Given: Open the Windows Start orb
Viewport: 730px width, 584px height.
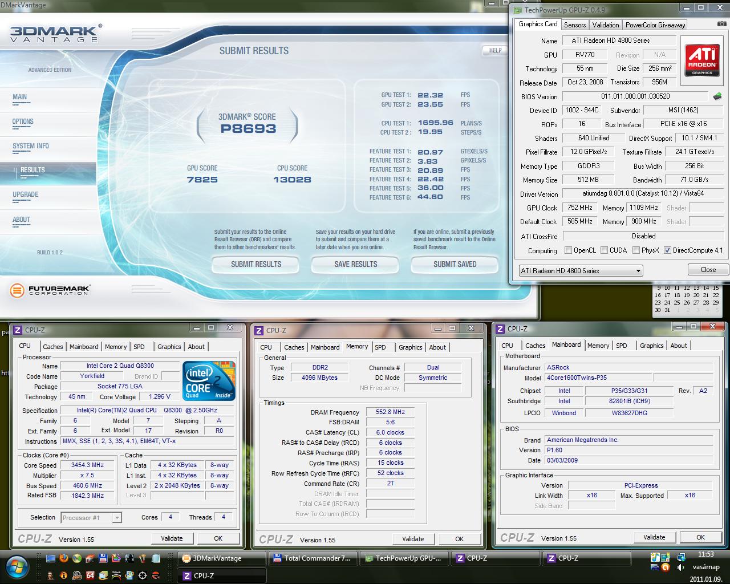Looking at the screenshot, I should [x=17, y=566].
